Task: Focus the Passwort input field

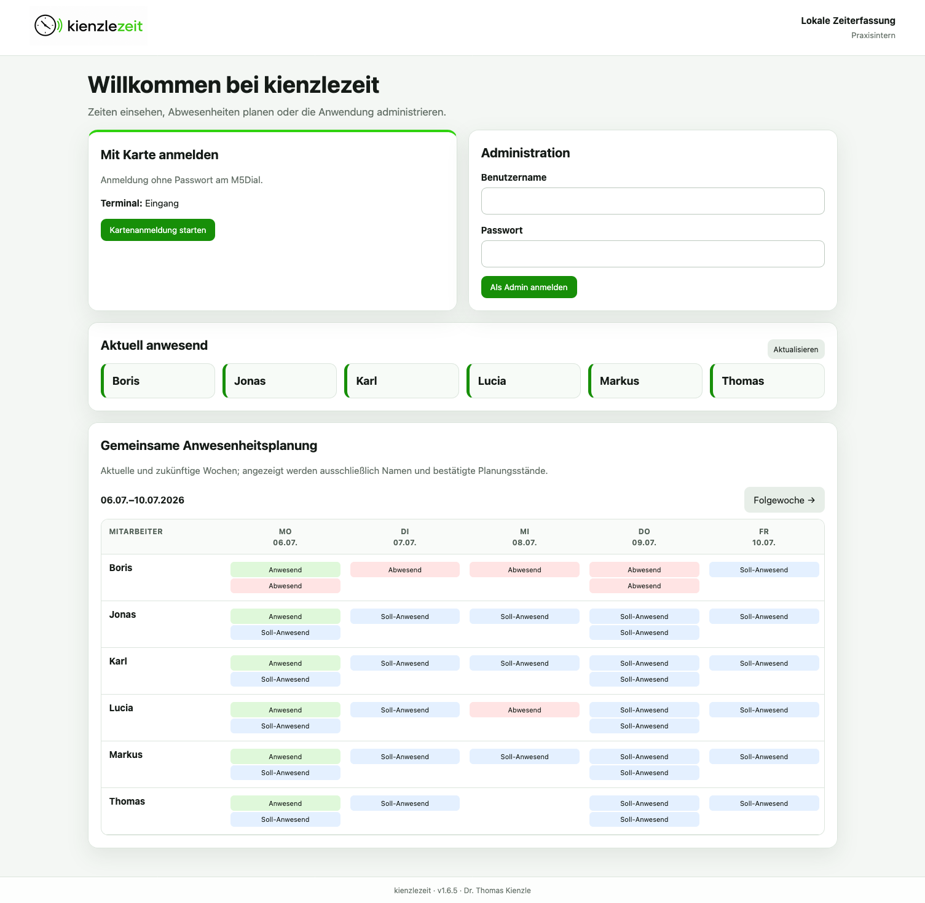Action: coord(653,254)
